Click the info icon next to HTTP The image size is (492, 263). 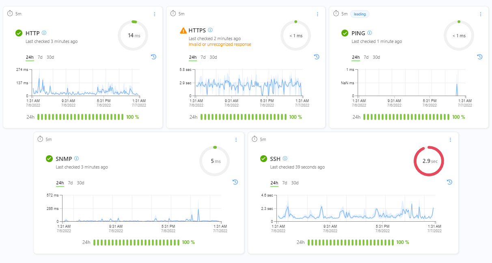(44, 33)
